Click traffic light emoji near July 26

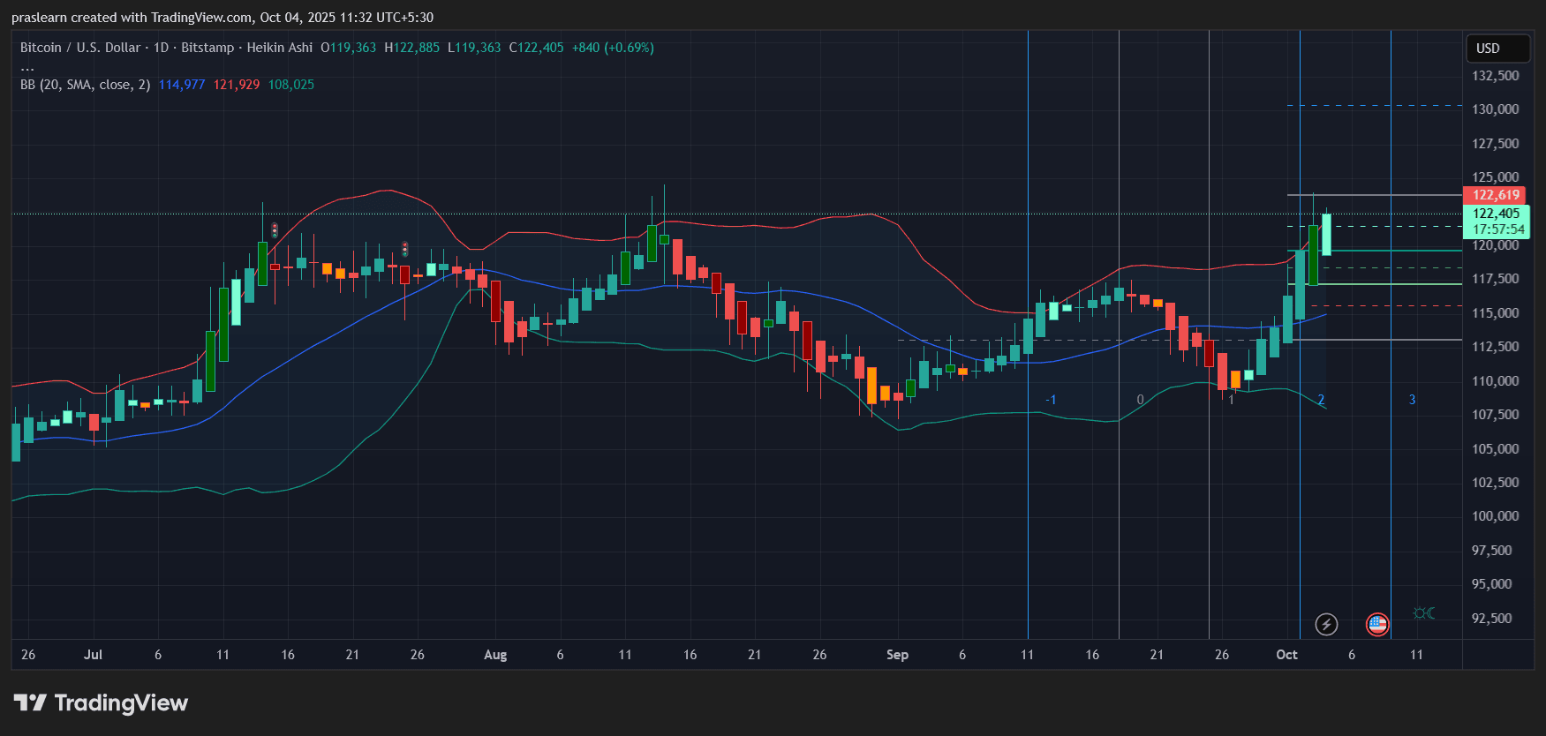(x=405, y=250)
